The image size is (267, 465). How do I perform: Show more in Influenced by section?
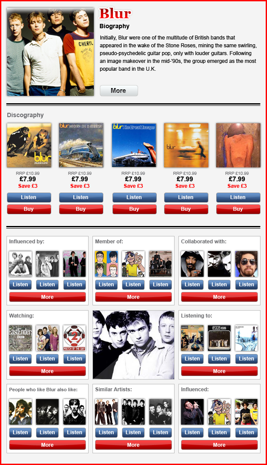point(47,297)
